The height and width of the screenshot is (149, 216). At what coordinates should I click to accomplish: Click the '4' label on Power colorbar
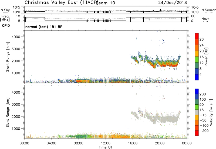200,74
